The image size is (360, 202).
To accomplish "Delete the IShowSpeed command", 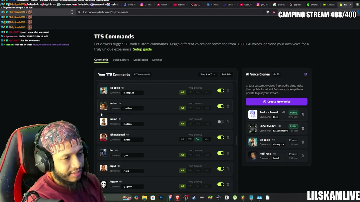I will pos(228,137).
